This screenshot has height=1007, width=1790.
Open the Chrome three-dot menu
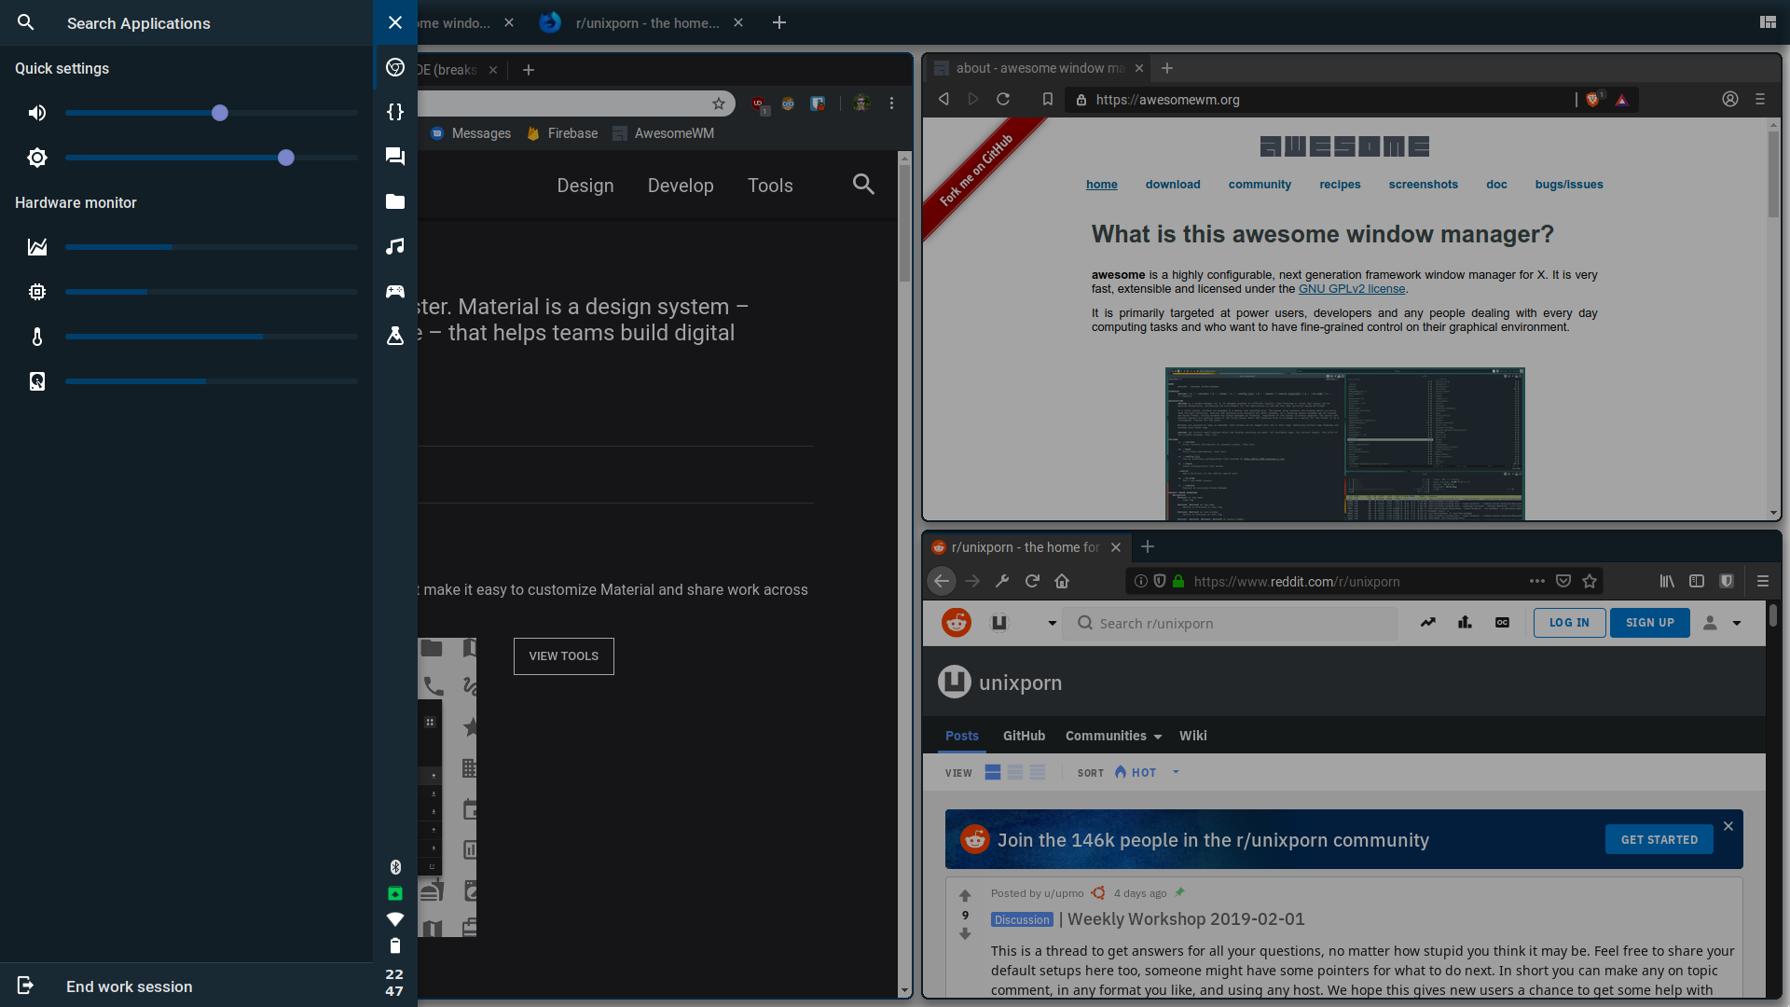click(891, 103)
